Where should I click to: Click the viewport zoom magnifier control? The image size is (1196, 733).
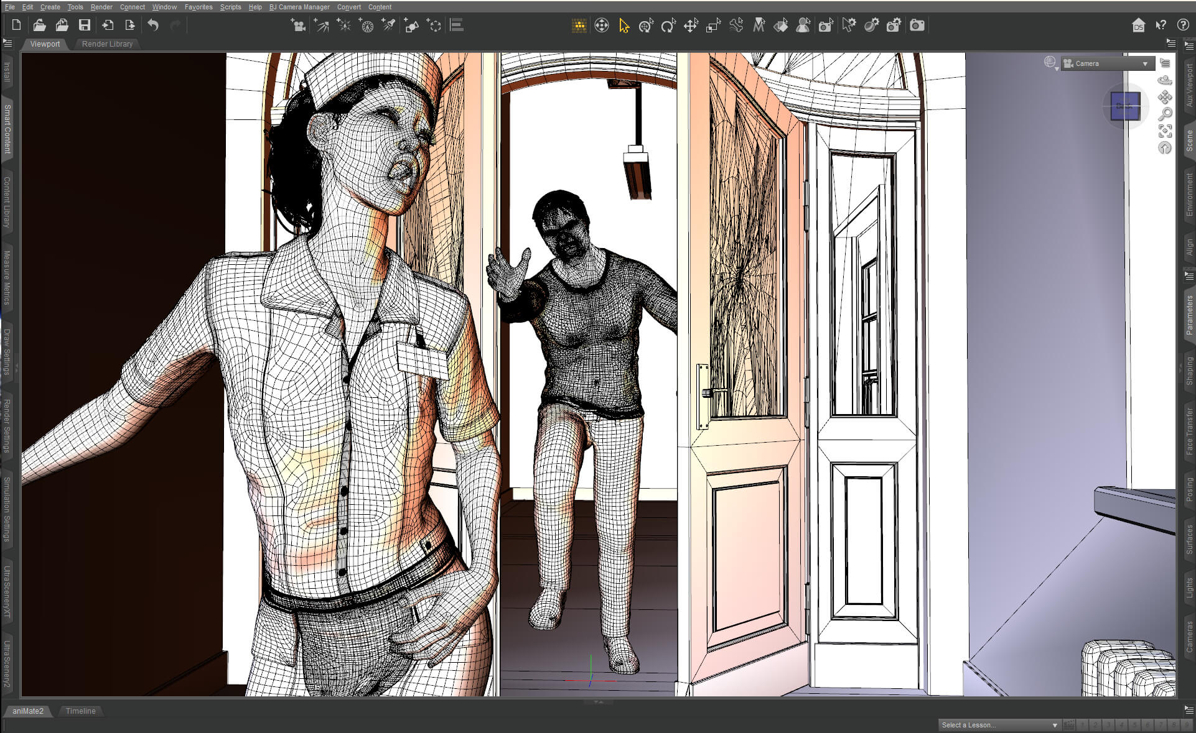point(1165,114)
